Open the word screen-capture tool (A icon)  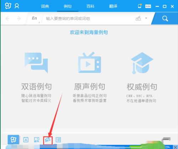click(x=26, y=140)
